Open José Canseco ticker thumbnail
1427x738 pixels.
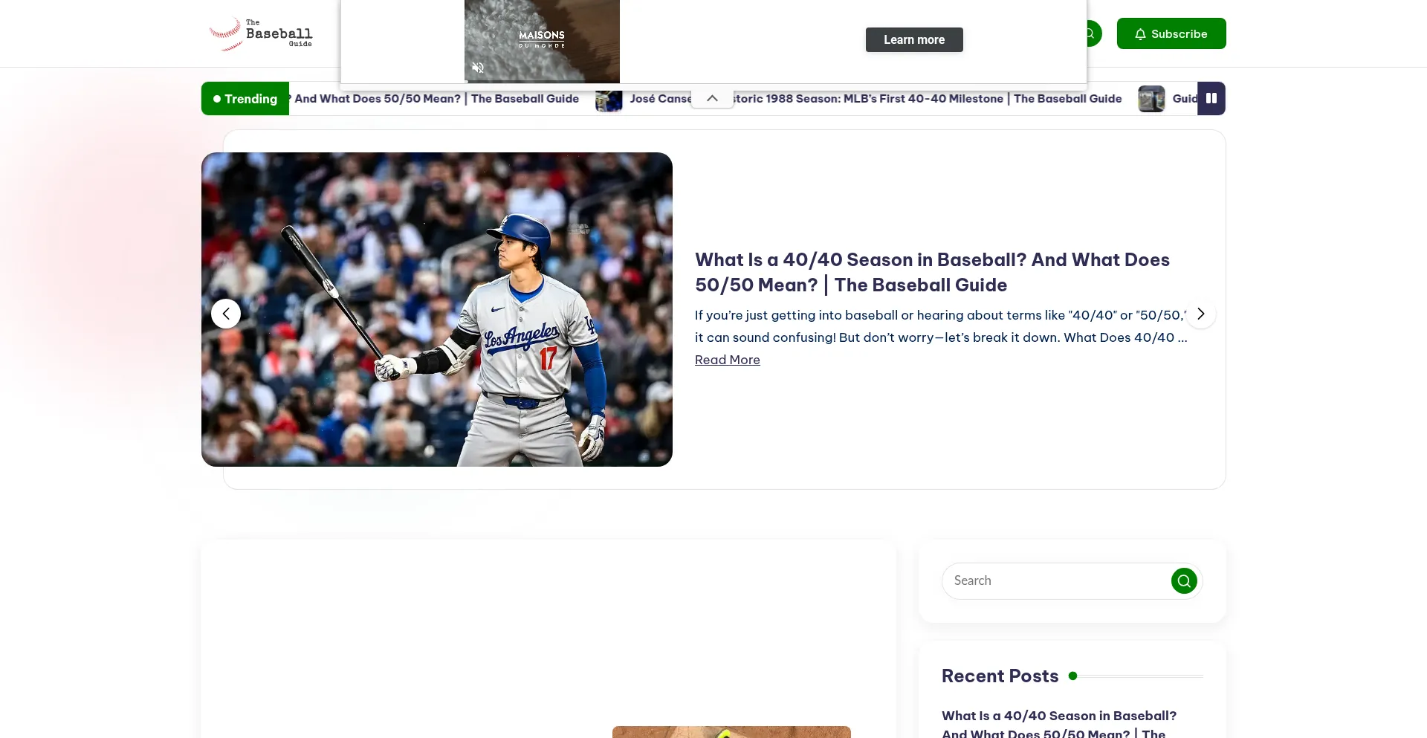point(609,99)
